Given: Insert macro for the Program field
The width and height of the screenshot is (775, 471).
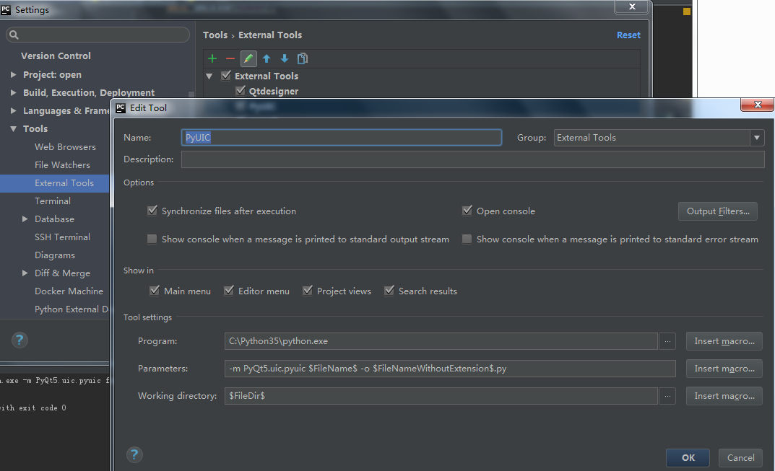Looking at the screenshot, I should pos(724,341).
